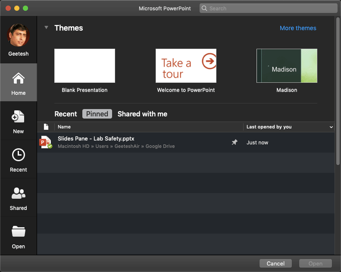Open the Recent clock icon in sidebar

coord(18,155)
